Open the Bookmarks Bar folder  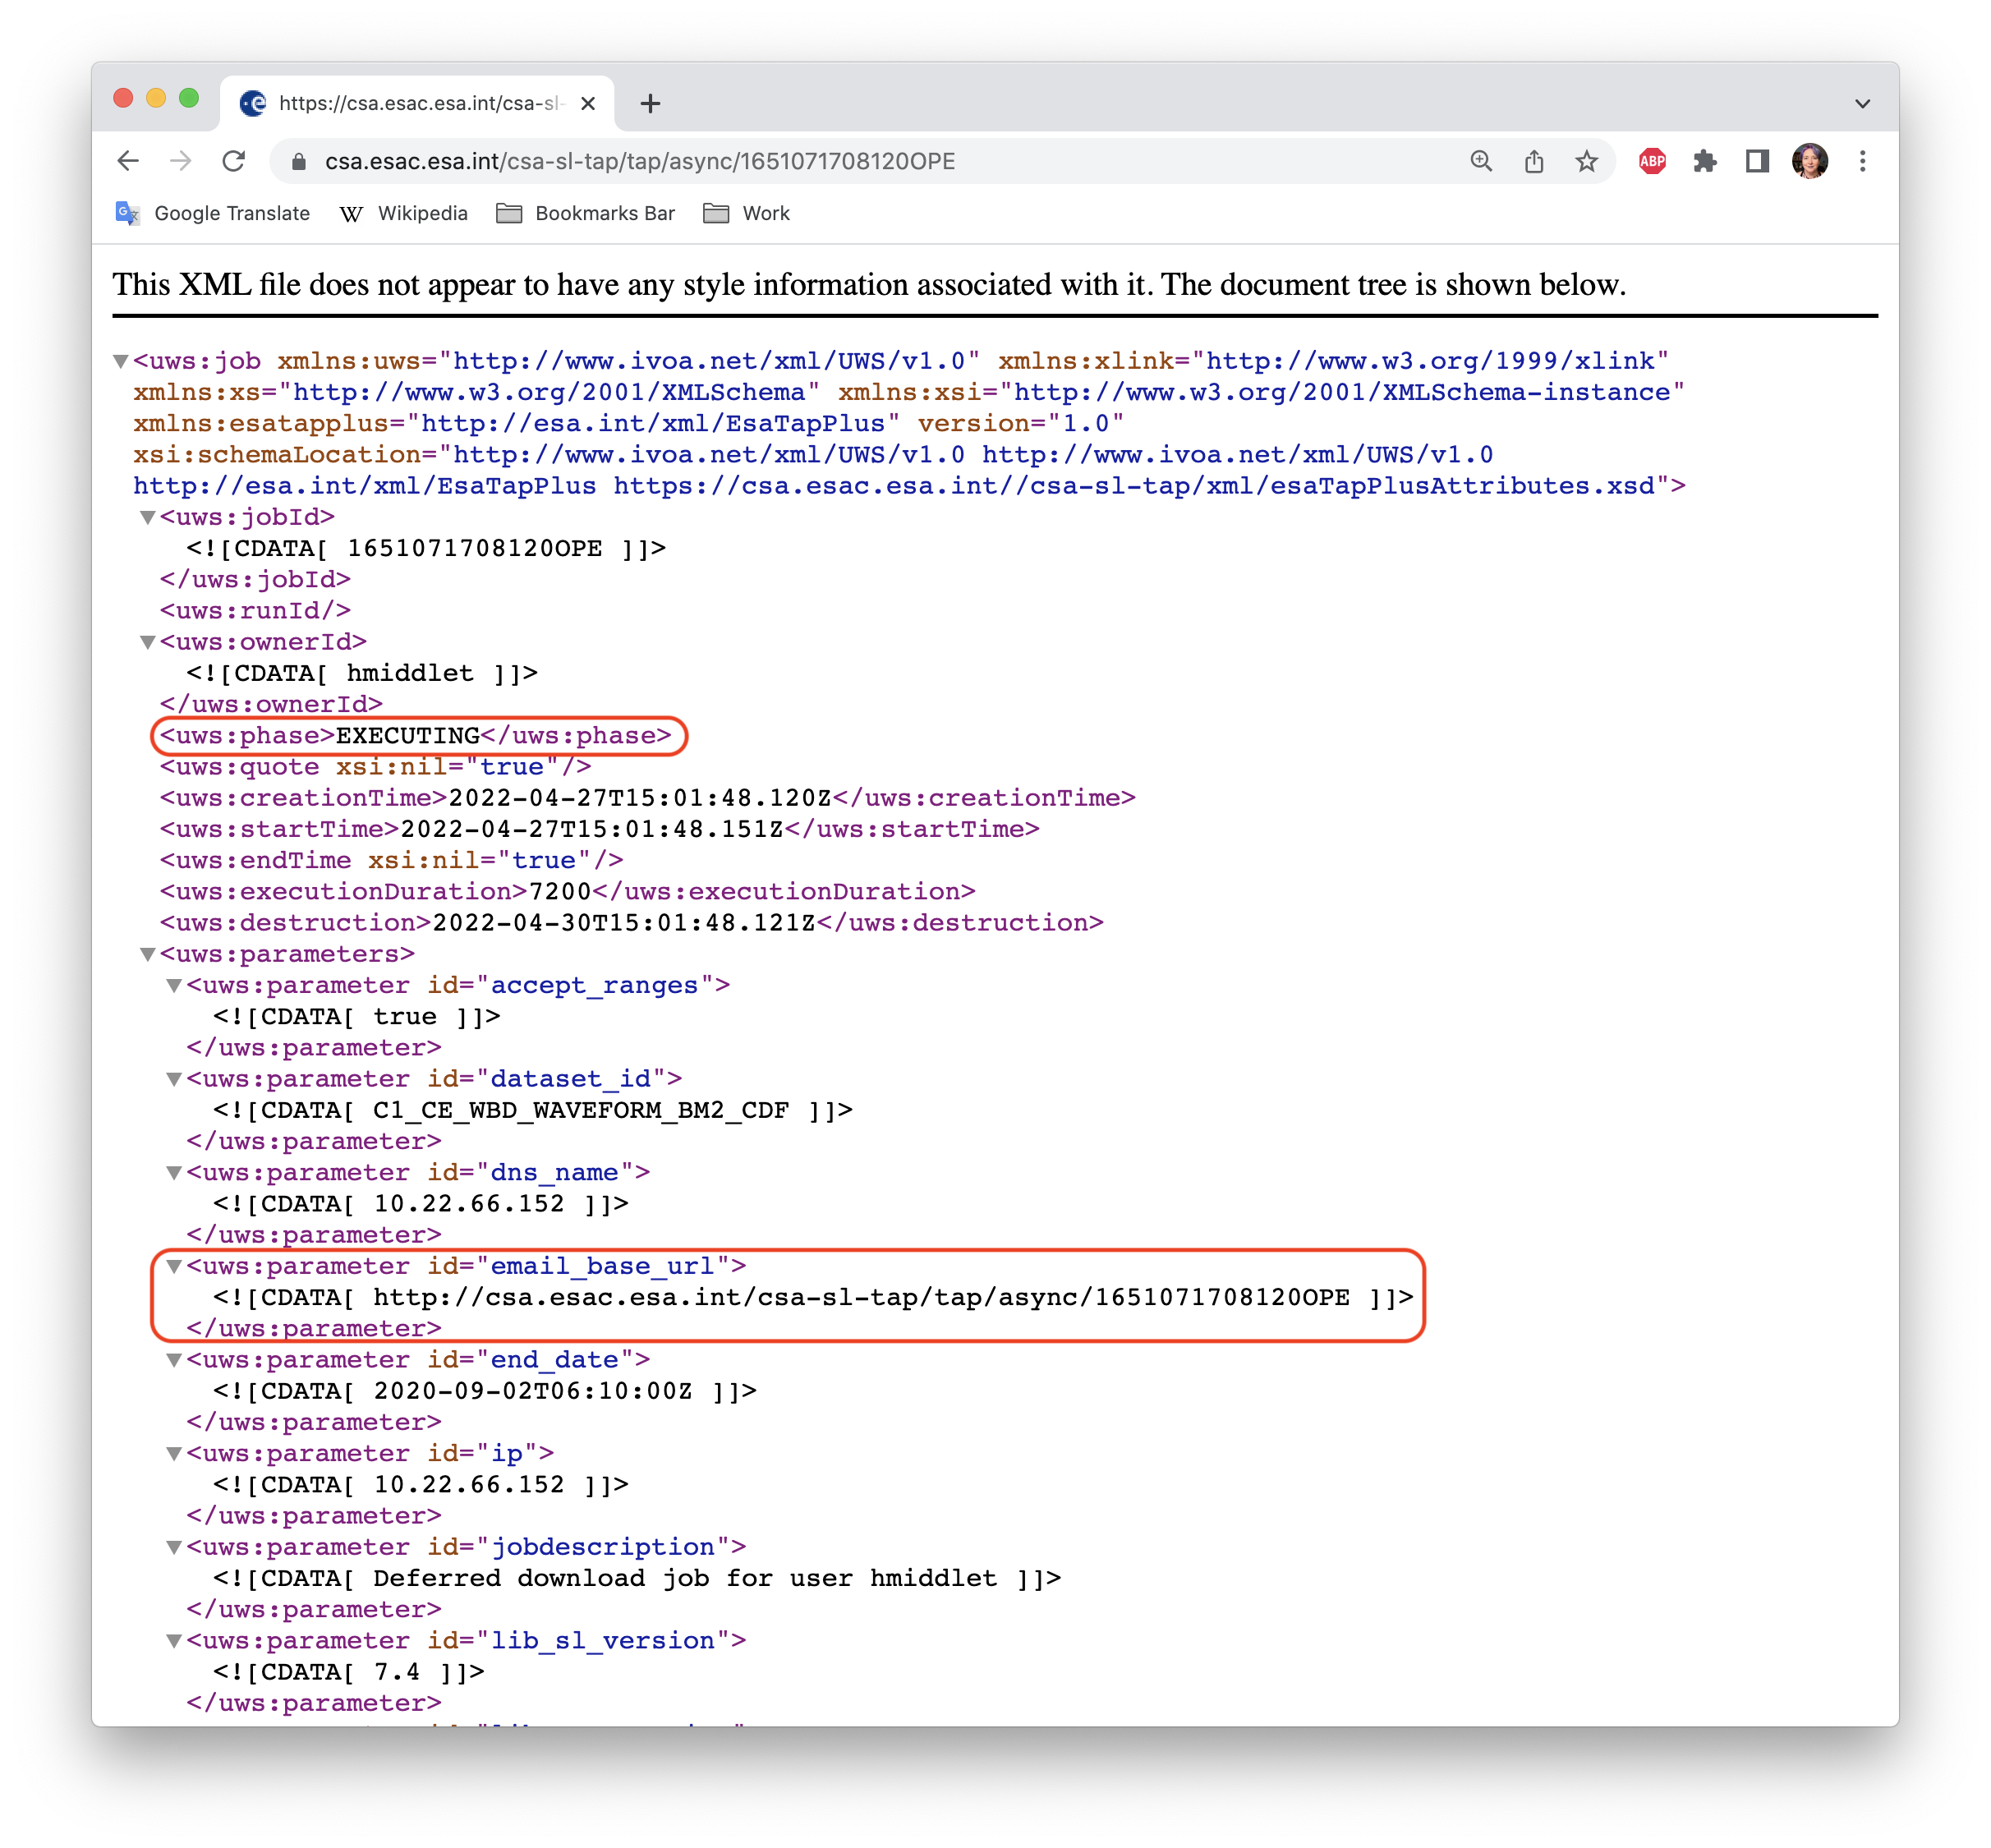pos(586,213)
